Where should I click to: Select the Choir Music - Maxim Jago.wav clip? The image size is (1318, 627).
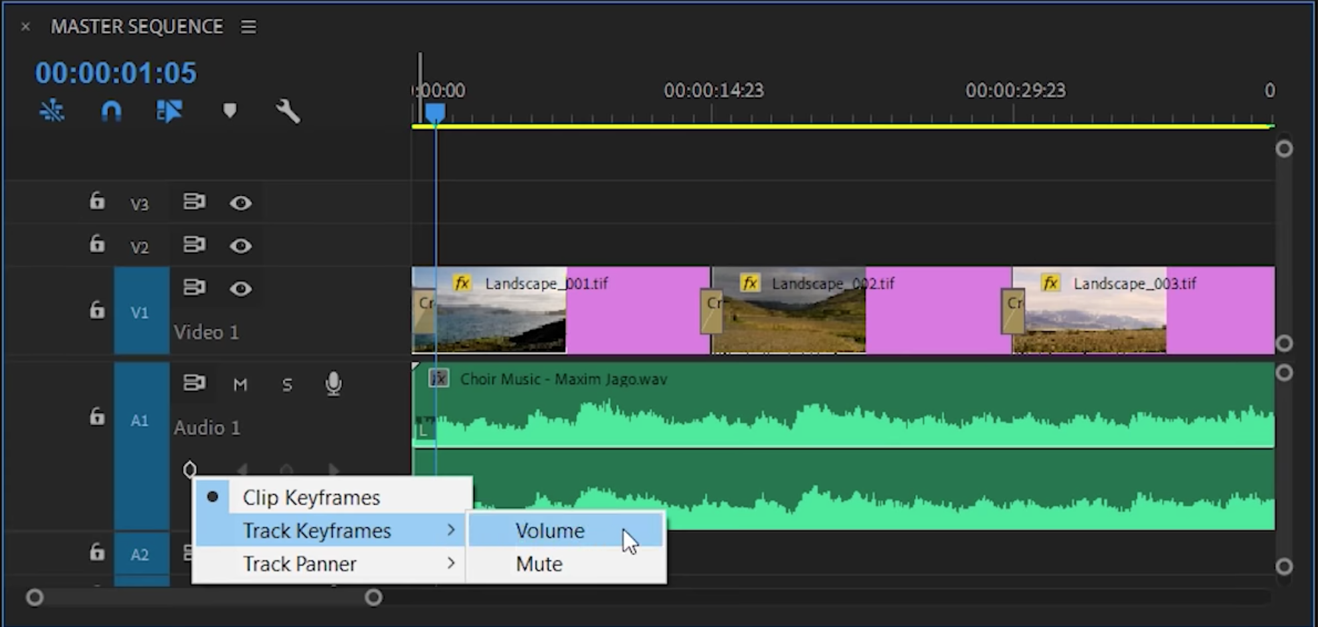pos(844,446)
